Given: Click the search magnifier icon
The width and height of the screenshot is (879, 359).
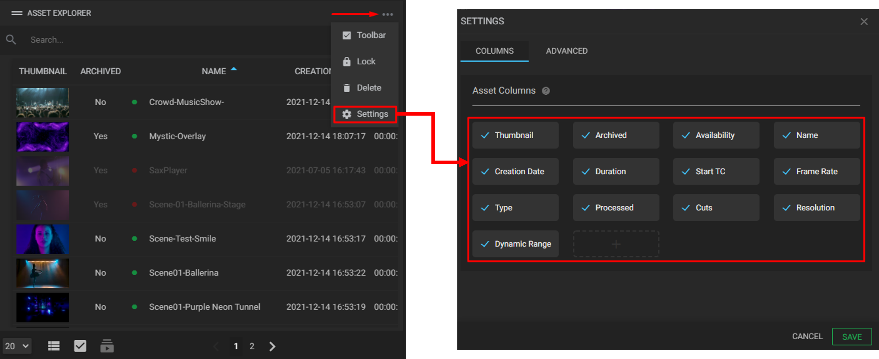Looking at the screenshot, I should [11, 40].
